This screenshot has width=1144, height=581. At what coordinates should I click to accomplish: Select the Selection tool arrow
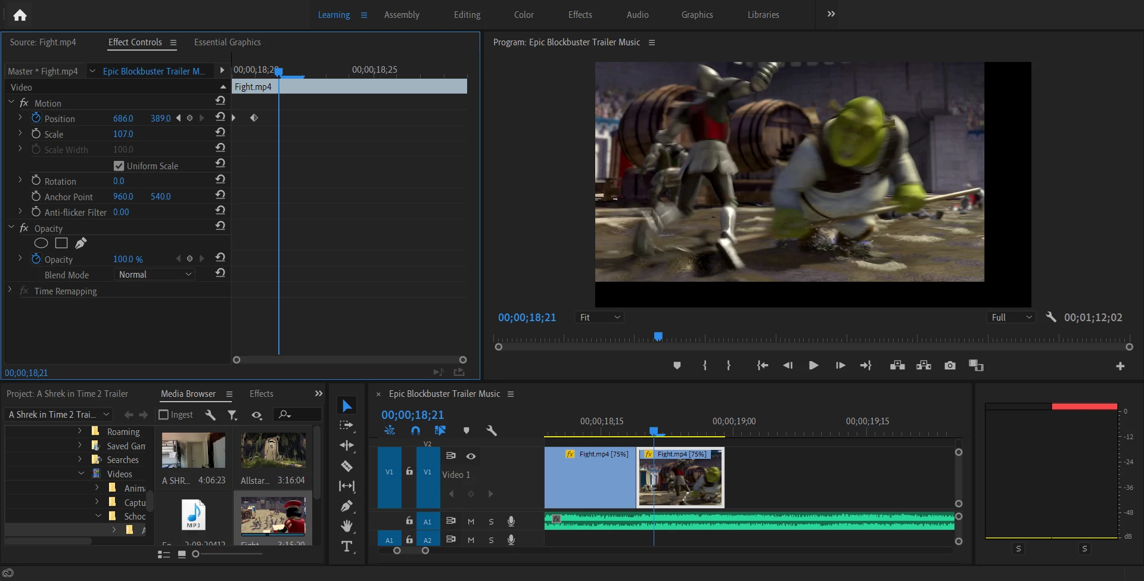(x=347, y=406)
